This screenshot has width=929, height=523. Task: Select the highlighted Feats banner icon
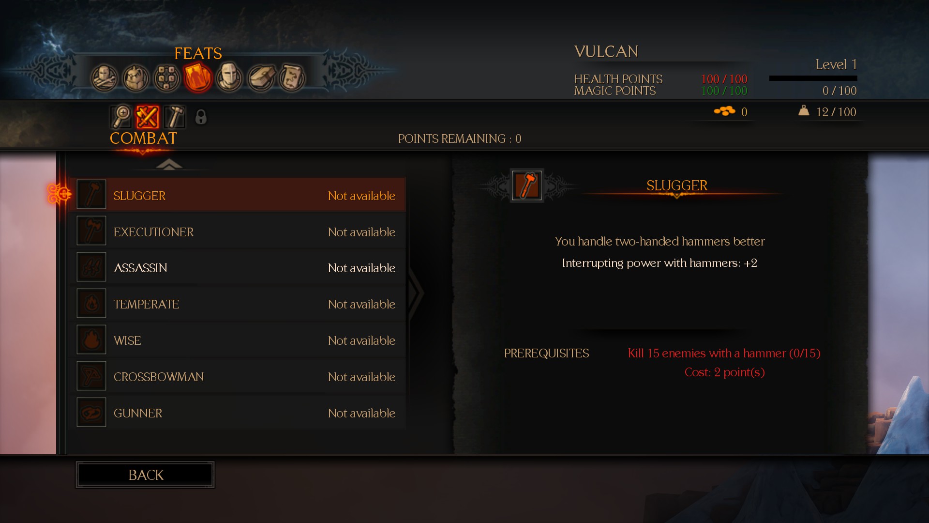pos(198,78)
